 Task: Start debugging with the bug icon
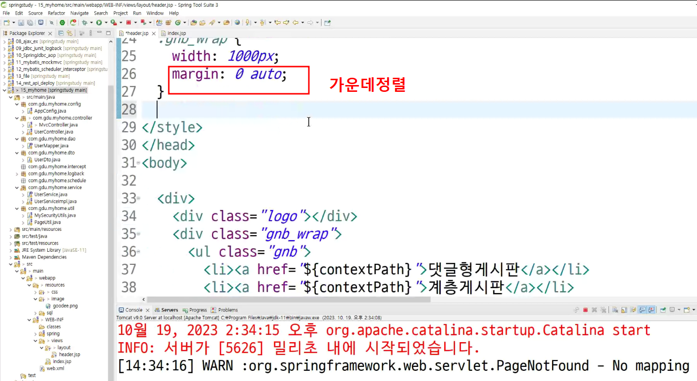point(84,22)
